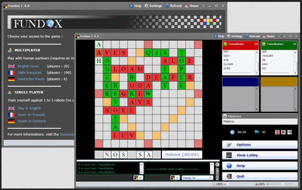Click the lobby chat input field
The width and height of the screenshot is (302, 190).
click(x=158, y=178)
